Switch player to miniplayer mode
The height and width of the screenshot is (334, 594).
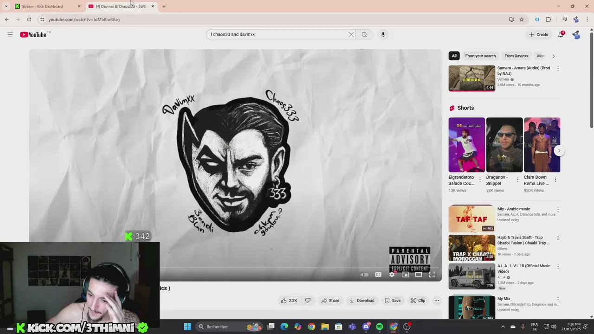[x=405, y=275]
